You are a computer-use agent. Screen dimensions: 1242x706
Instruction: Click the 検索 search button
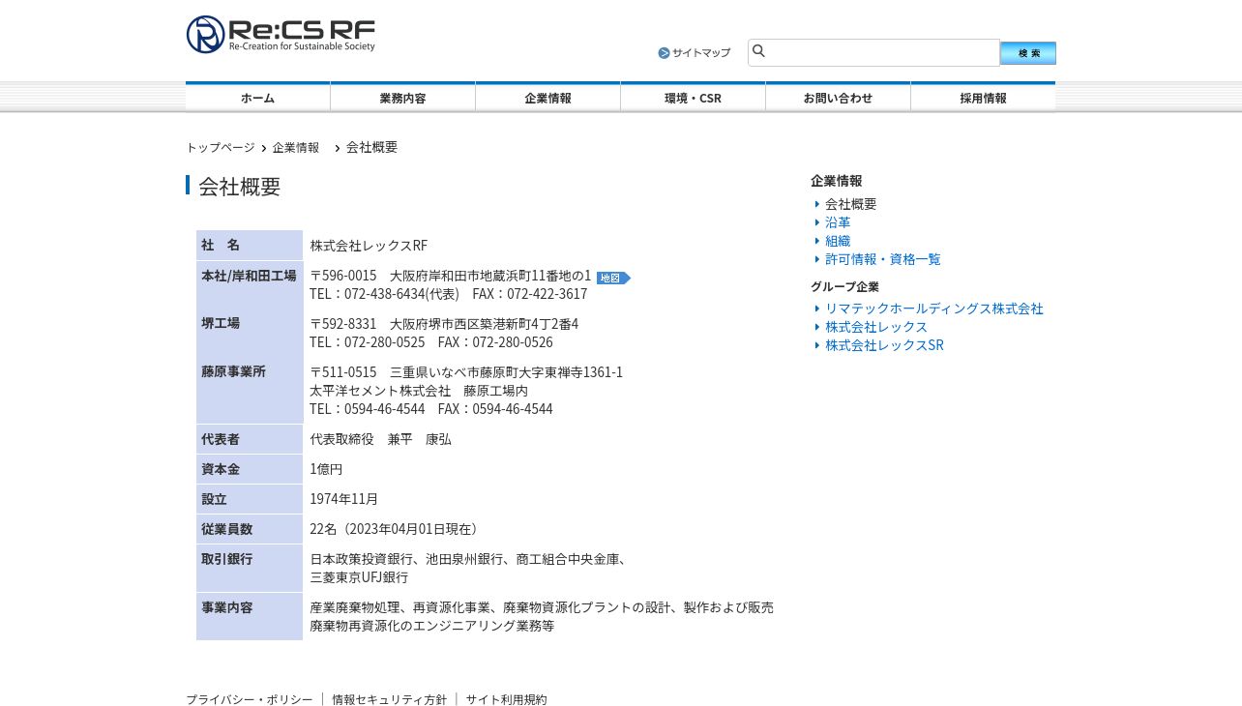tap(1028, 53)
